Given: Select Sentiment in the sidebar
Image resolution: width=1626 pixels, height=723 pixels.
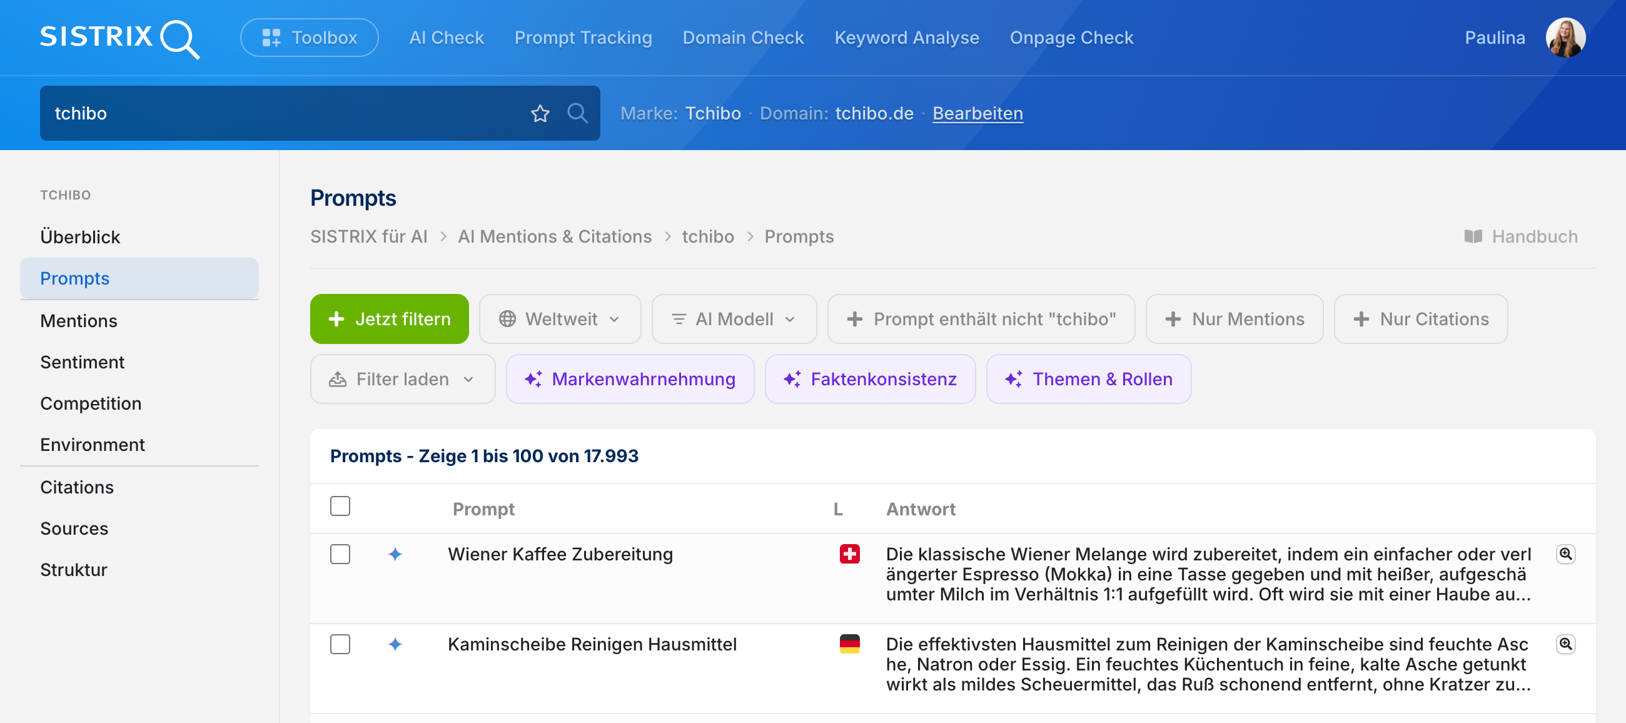Looking at the screenshot, I should coord(139,362).
